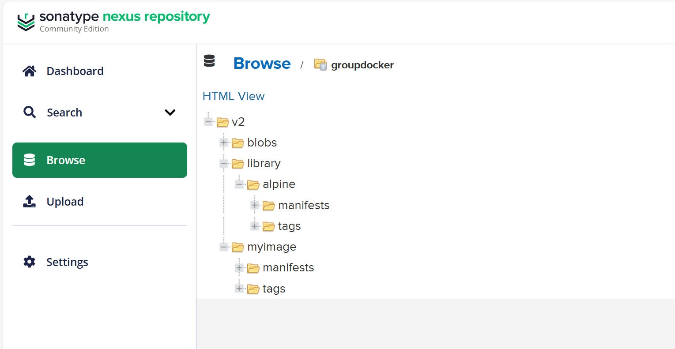
Task: Click the blobs folder icon
Action: pos(238,143)
